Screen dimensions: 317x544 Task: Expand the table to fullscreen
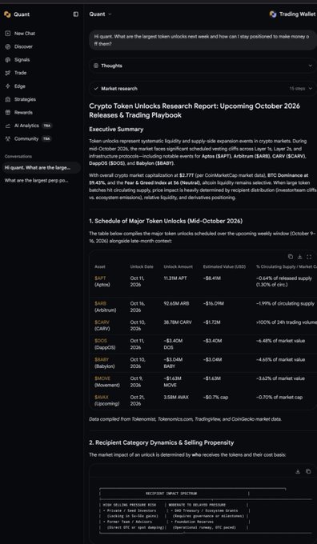pos(309,257)
